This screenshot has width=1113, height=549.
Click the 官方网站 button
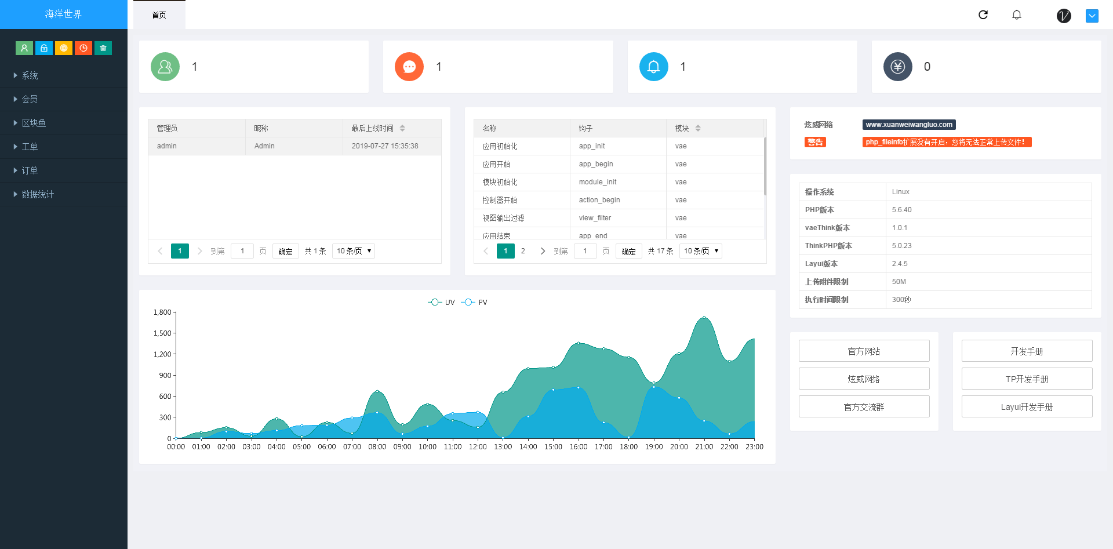point(864,351)
